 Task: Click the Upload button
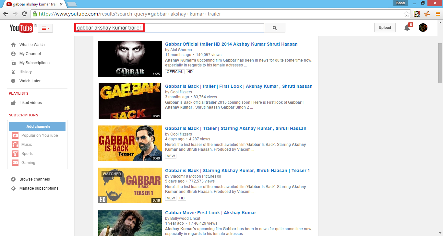tap(385, 28)
